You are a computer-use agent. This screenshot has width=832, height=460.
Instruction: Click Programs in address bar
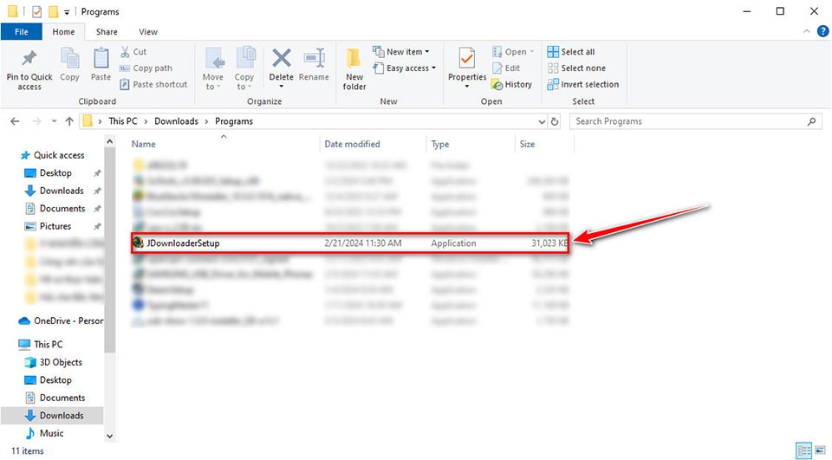234,121
